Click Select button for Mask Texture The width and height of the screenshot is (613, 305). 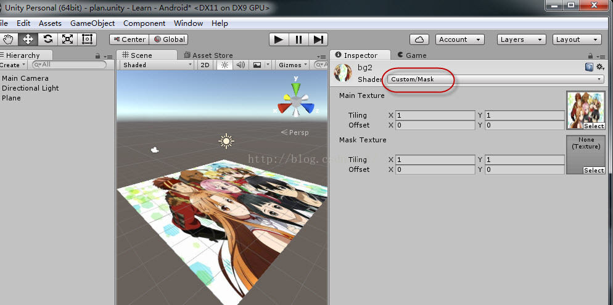pyautogui.click(x=594, y=170)
